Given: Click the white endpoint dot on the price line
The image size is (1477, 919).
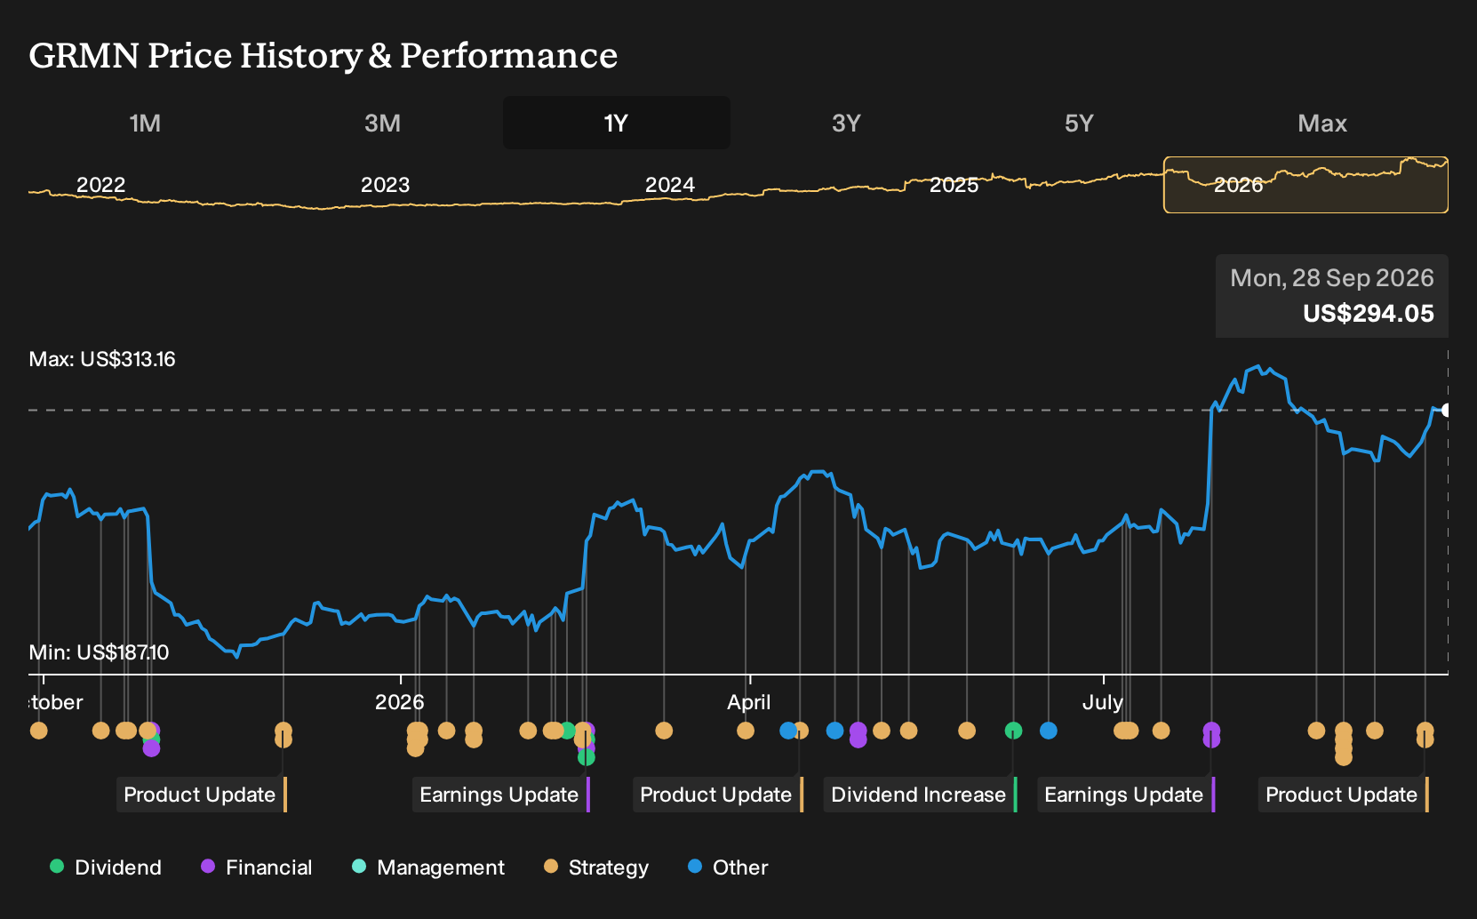Looking at the screenshot, I should point(1447,410).
